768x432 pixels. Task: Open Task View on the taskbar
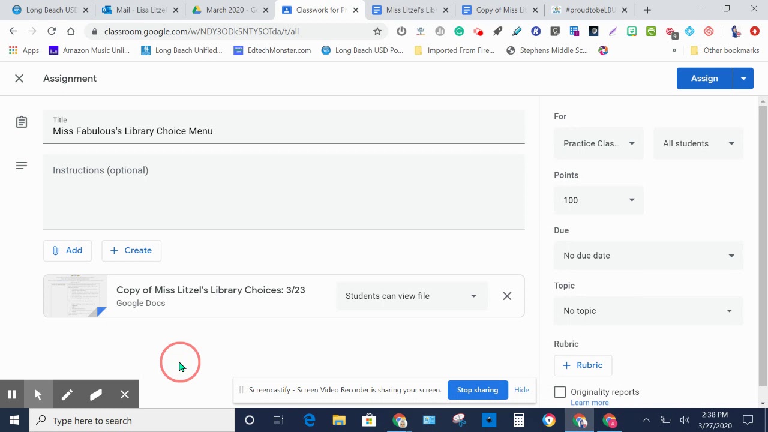pyautogui.click(x=278, y=421)
